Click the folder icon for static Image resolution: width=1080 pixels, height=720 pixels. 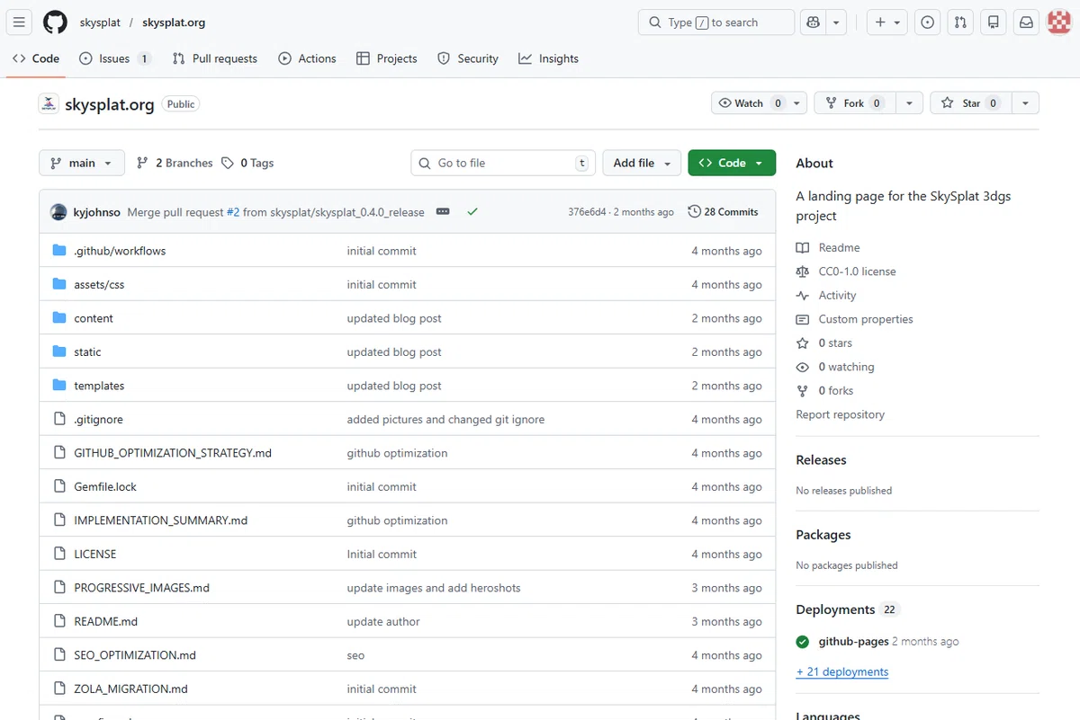pyautogui.click(x=59, y=351)
